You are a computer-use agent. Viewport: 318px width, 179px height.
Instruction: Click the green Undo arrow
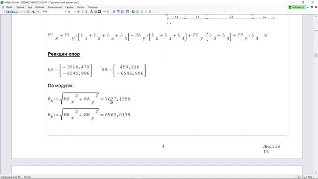coord(34,11)
